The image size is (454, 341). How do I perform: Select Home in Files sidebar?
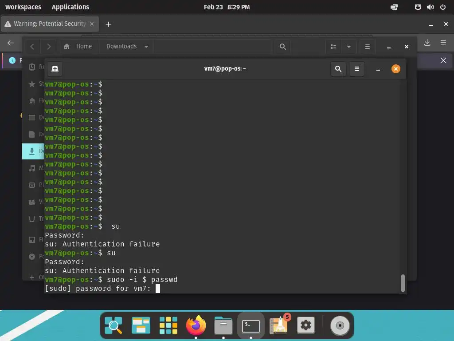[x=34, y=101]
